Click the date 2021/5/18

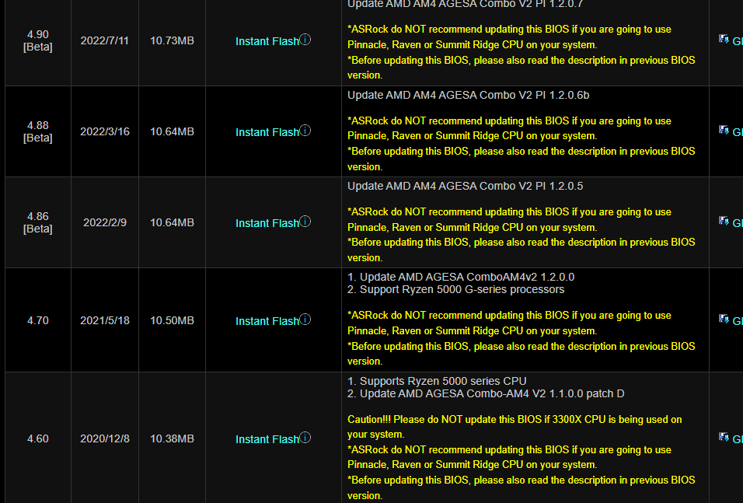105,320
